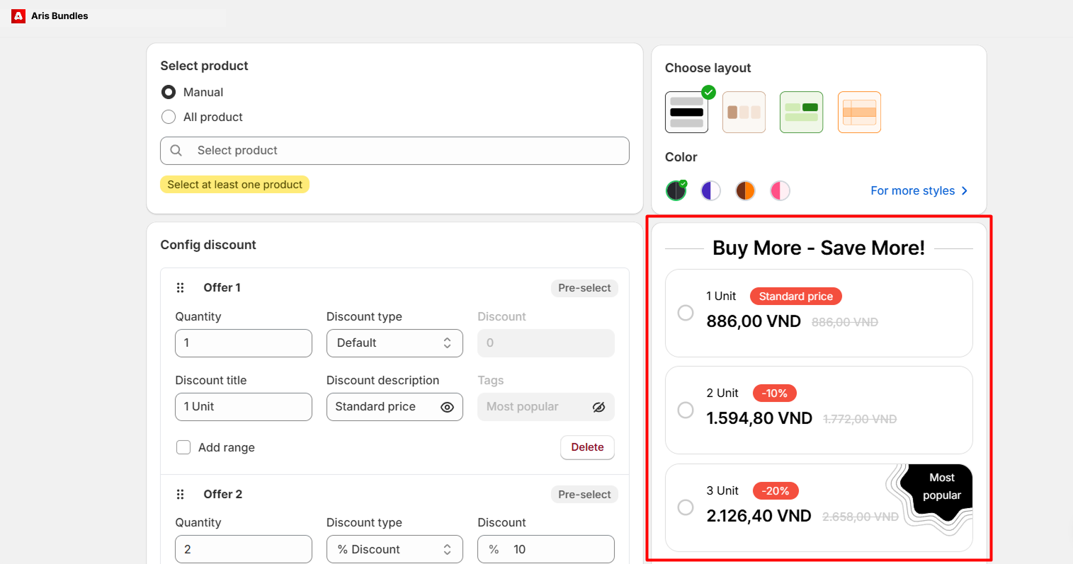Select the green layout thumbnail
Viewport: 1073px width, 564px height.
801,112
